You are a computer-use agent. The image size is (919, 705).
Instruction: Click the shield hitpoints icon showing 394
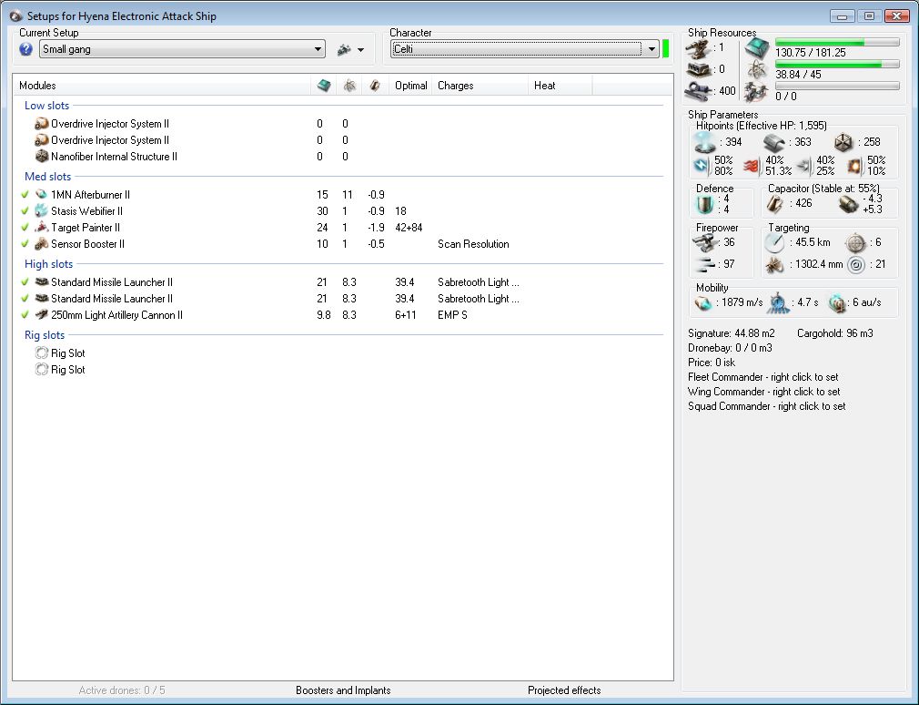point(705,142)
